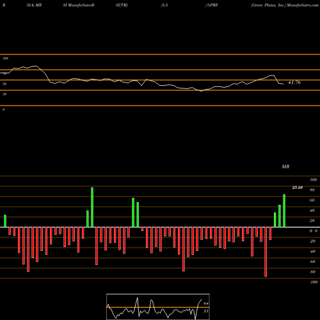The height and width of the screenshot is (320, 320).
Task: Click the 21 value in mini chart
Action: [206, 311]
